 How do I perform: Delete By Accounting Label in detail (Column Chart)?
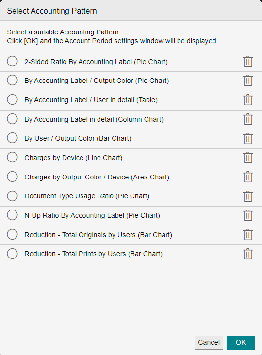[248, 119]
